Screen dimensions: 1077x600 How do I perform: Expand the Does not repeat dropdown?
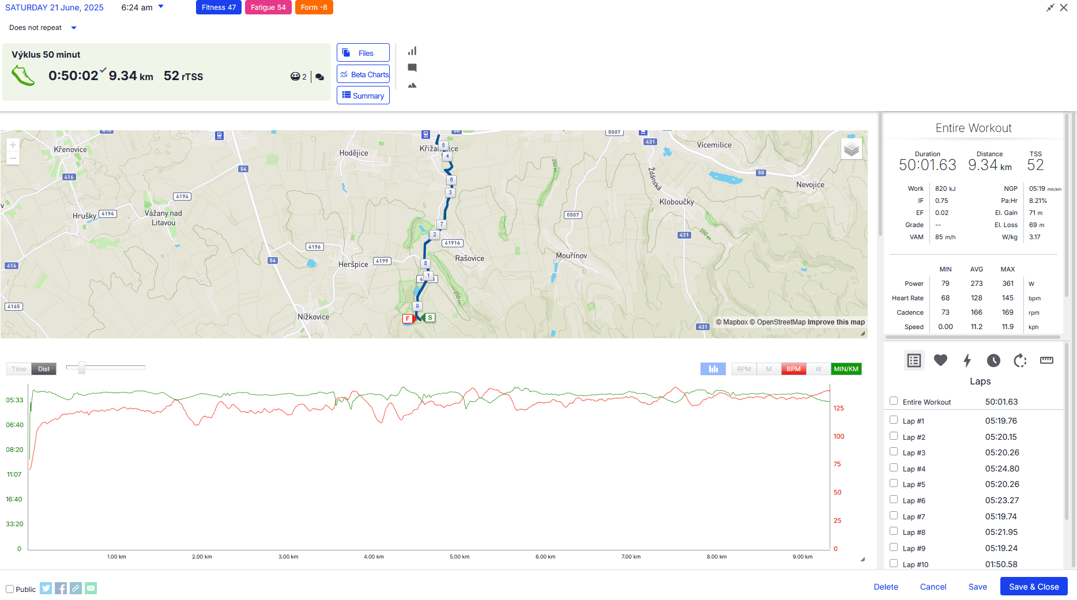click(73, 28)
